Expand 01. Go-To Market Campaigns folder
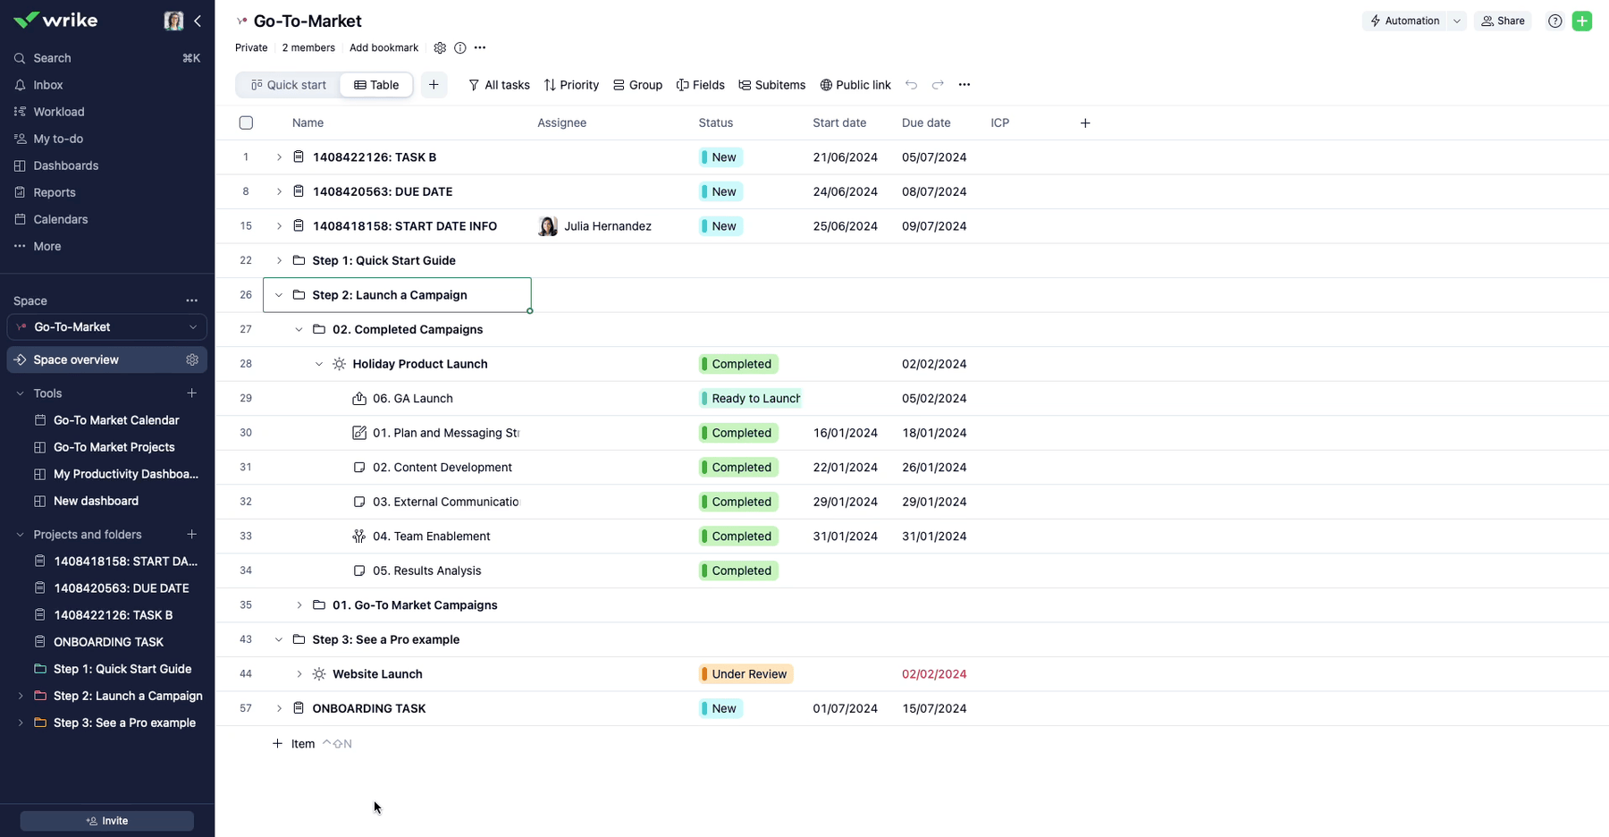1609x837 pixels. [299, 605]
